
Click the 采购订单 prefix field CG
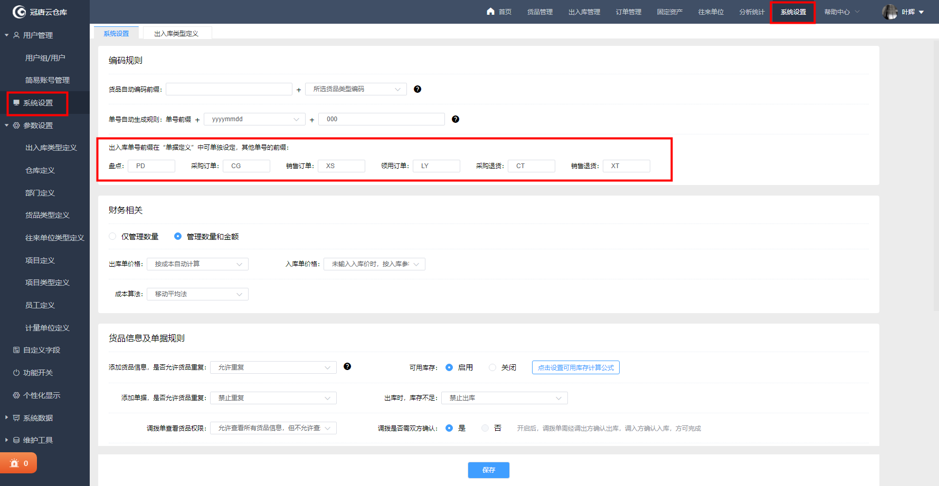(246, 166)
